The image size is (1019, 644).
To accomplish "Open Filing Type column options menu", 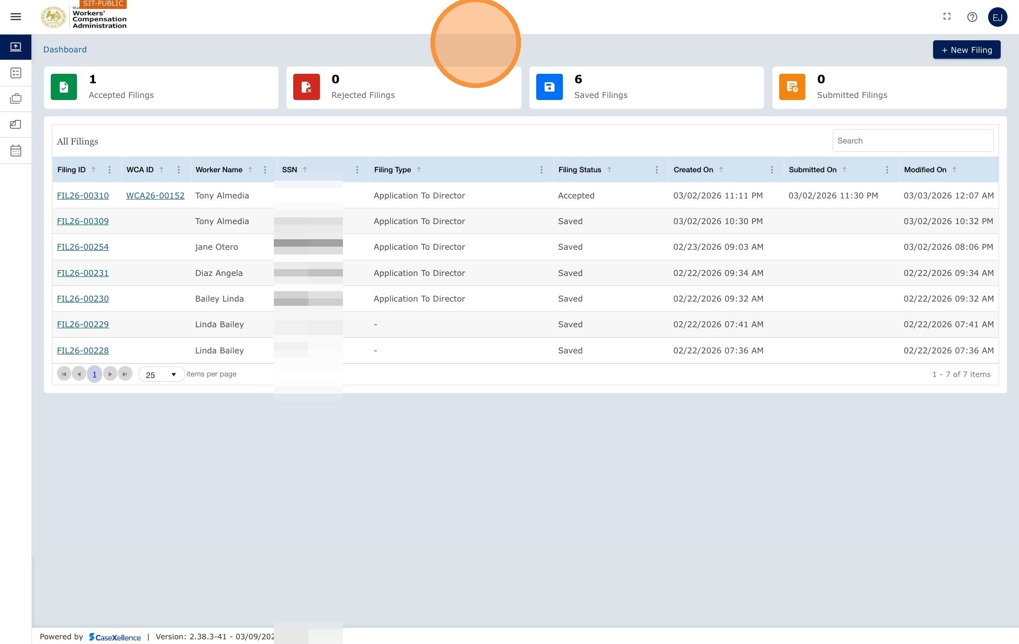I will pyautogui.click(x=541, y=170).
